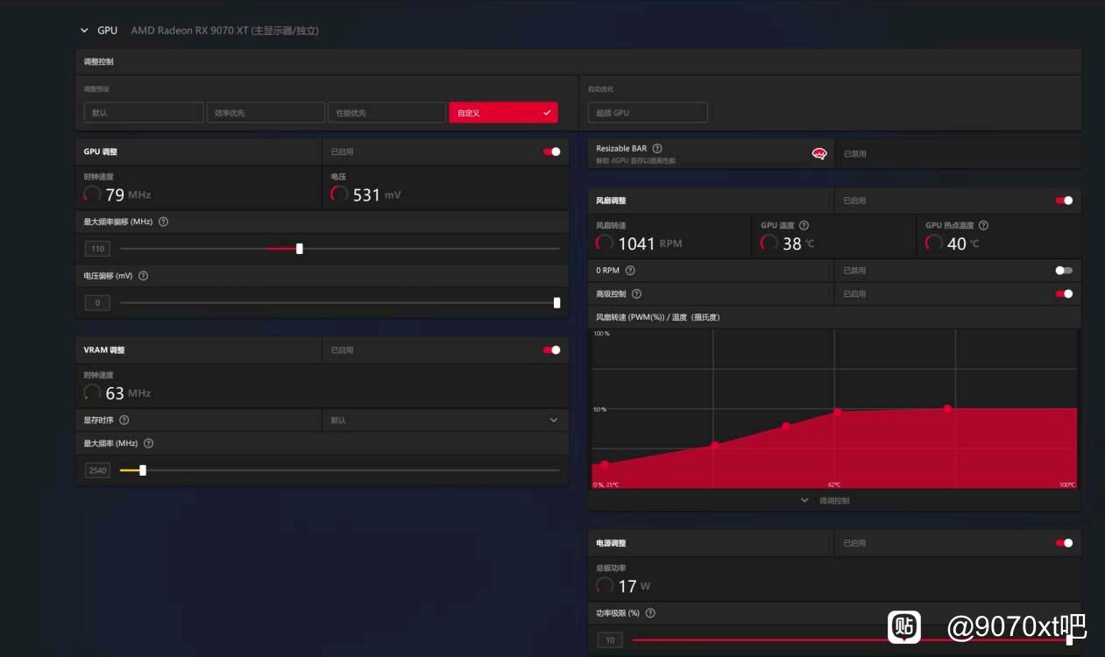Select the rightmost fan curve point
1105x657 pixels.
coord(947,408)
